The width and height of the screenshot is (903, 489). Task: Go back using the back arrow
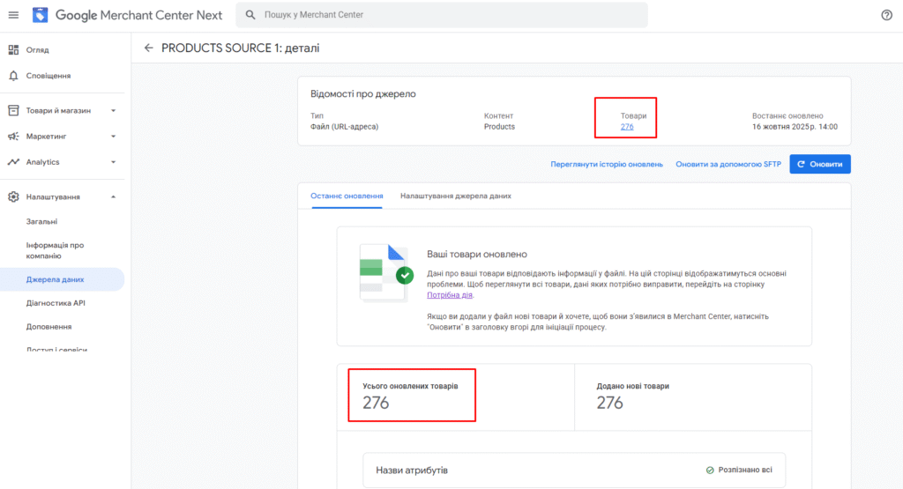pyautogui.click(x=148, y=48)
